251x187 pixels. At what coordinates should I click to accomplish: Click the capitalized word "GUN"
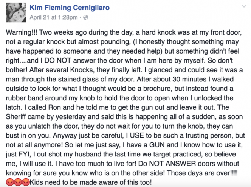157,145
